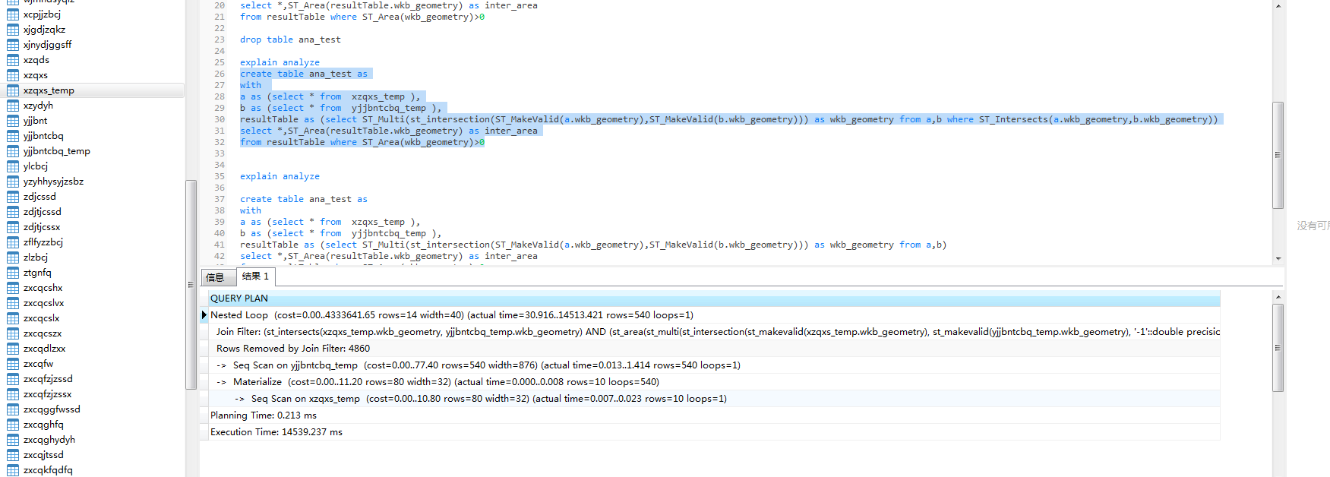Click table icon beside zxcqdlzxx
This screenshot has height=477, width=1330.
[x=13, y=349]
